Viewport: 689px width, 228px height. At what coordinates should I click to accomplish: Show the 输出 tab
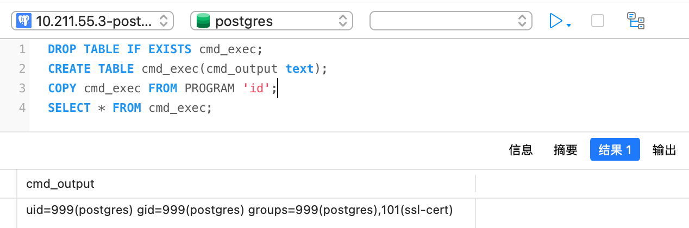point(664,150)
